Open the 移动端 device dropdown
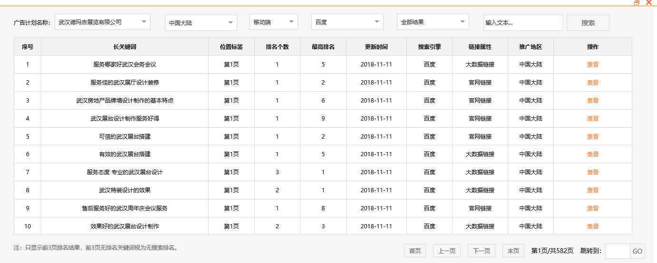Viewport: 657px width, 263px height. (274, 22)
